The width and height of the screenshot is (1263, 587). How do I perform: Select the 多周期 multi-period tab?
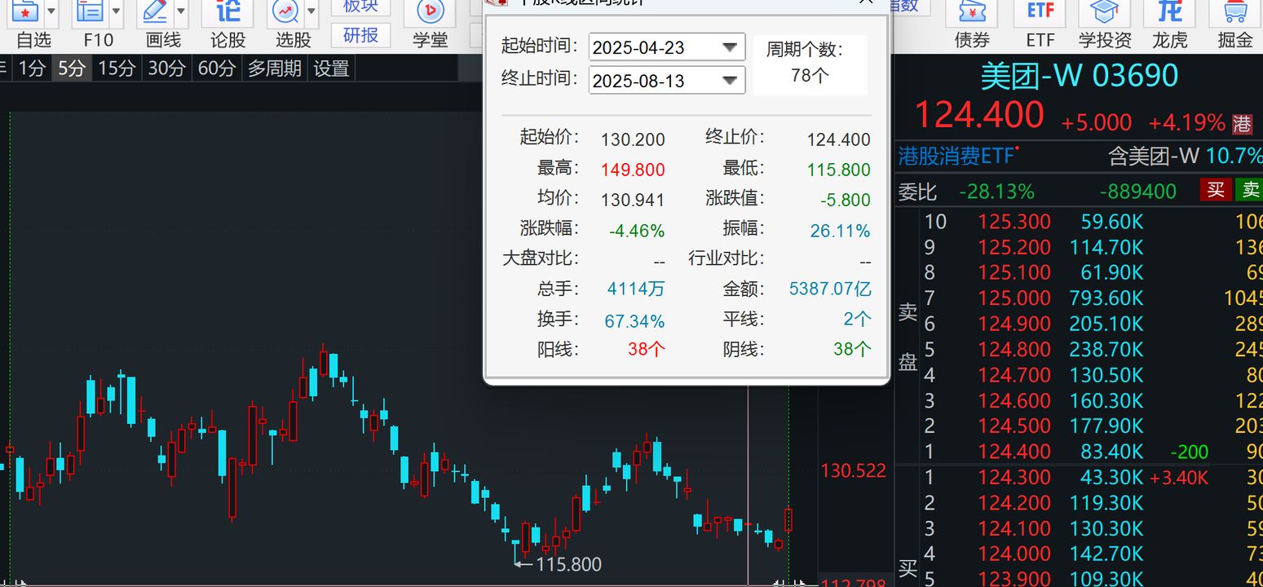click(x=276, y=69)
